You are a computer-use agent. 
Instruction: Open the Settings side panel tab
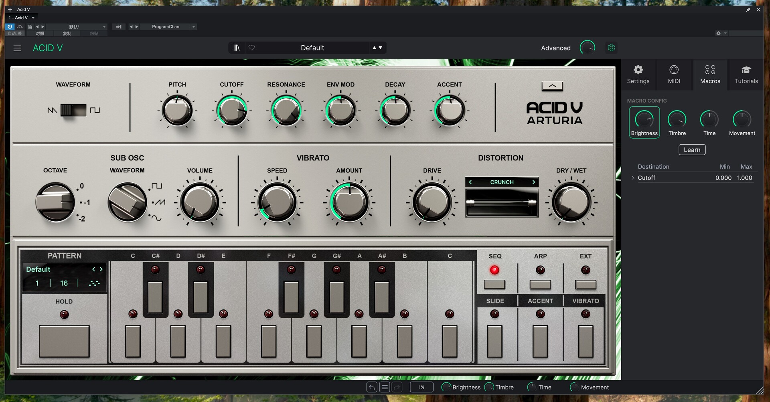click(x=638, y=75)
